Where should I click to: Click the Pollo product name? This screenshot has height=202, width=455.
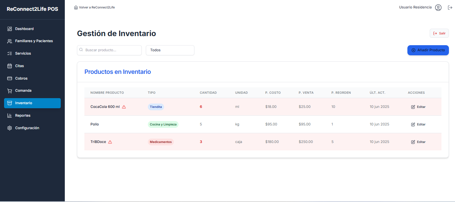[95, 124]
